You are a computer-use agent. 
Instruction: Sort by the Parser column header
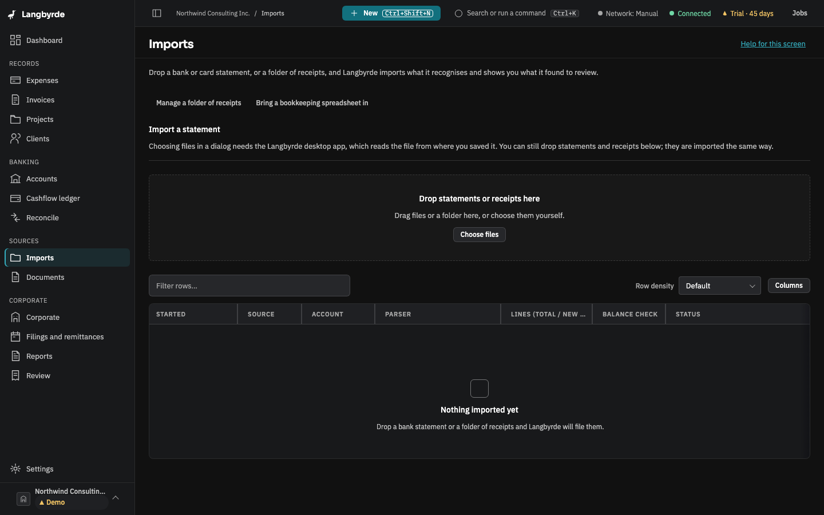click(438, 314)
